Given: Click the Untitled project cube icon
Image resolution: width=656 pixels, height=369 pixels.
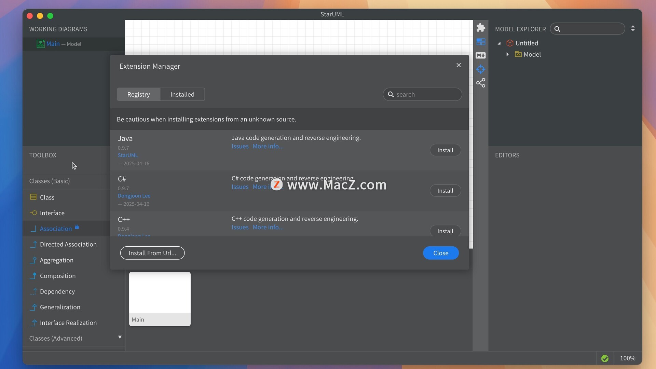Looking at the screenshot, I should pyautogui.click(x=510, y=43).
